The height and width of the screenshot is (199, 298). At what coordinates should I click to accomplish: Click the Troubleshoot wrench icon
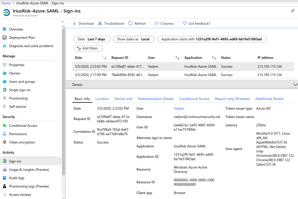coord(100,23)
